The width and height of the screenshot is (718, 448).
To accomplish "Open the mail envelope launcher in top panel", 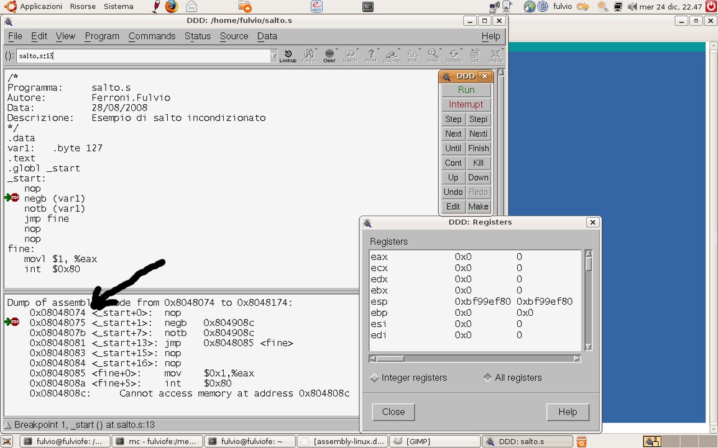I will click(x=191, y=6).
